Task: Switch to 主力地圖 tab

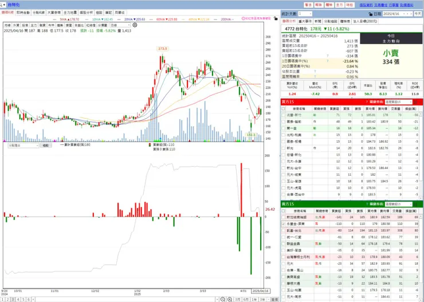Action: point(70,13)
